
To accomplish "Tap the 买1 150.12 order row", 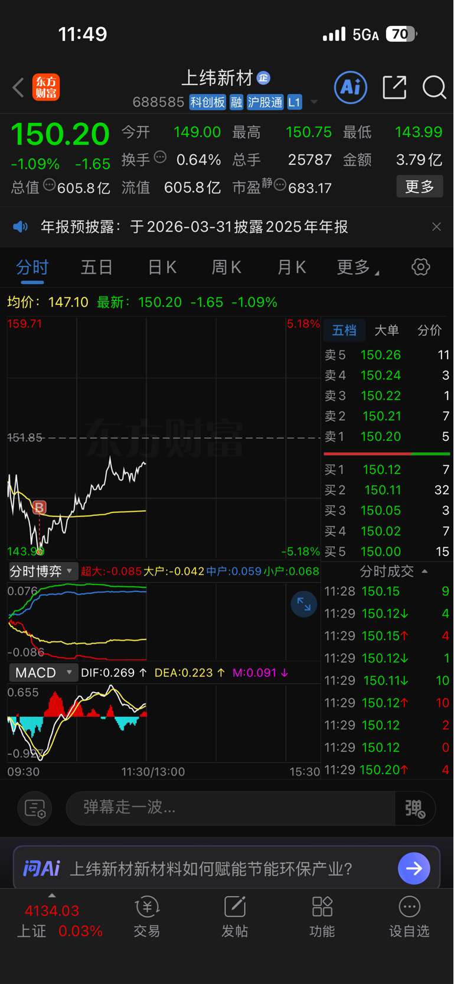I will click(x=387, y=470).
